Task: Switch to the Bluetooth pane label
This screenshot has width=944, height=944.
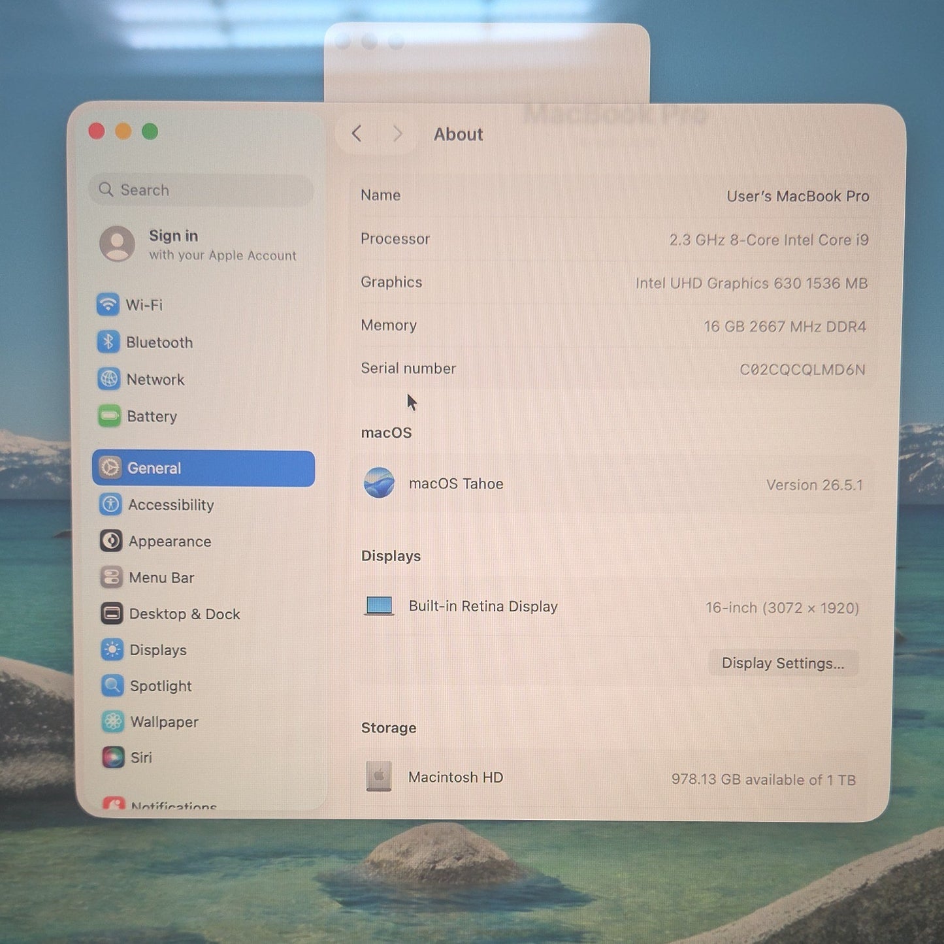Action: point(159,342)
